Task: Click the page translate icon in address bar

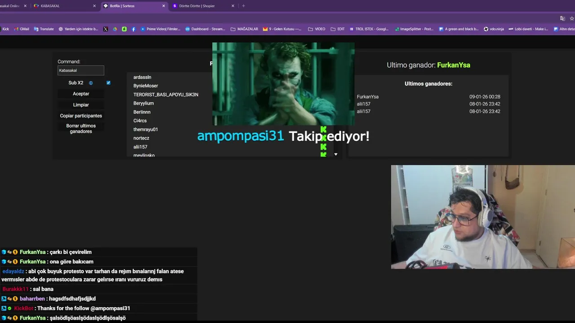Action: coord(562,18)
